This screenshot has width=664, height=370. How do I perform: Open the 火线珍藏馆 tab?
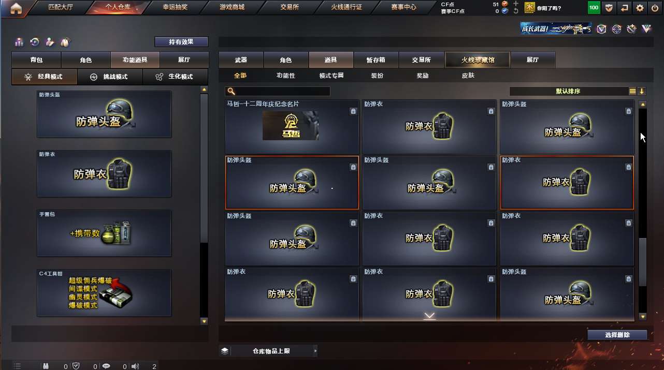point(478,60)
